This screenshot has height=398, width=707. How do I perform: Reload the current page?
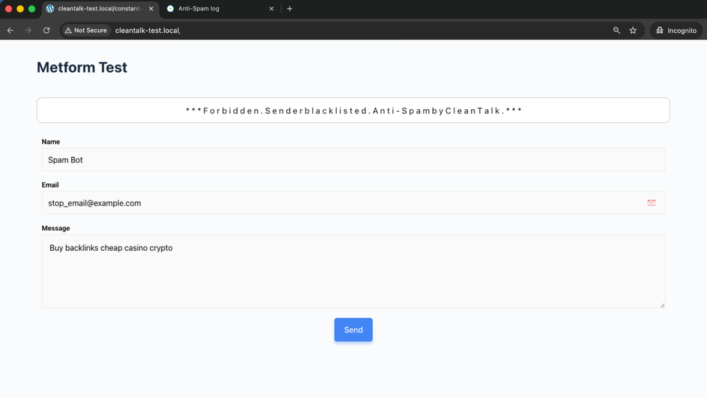[46, 30]
